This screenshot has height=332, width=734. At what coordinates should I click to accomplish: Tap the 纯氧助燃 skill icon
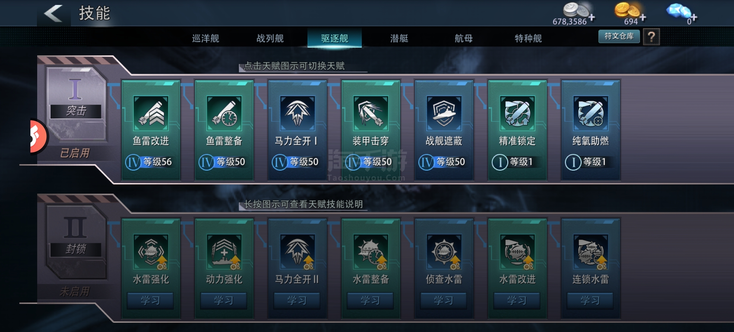click(x=590, y=113)
